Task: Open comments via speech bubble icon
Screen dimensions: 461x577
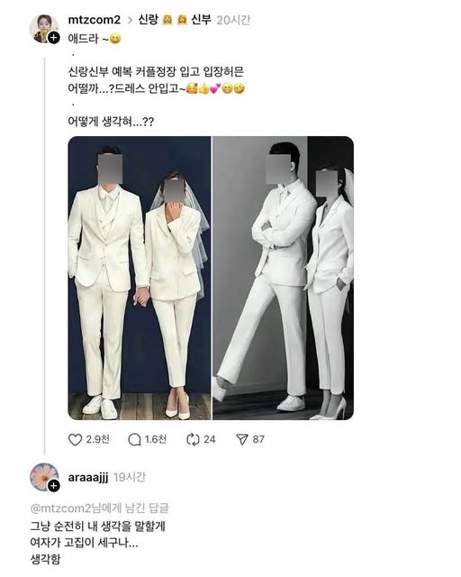Action: (x=134, y=440)
